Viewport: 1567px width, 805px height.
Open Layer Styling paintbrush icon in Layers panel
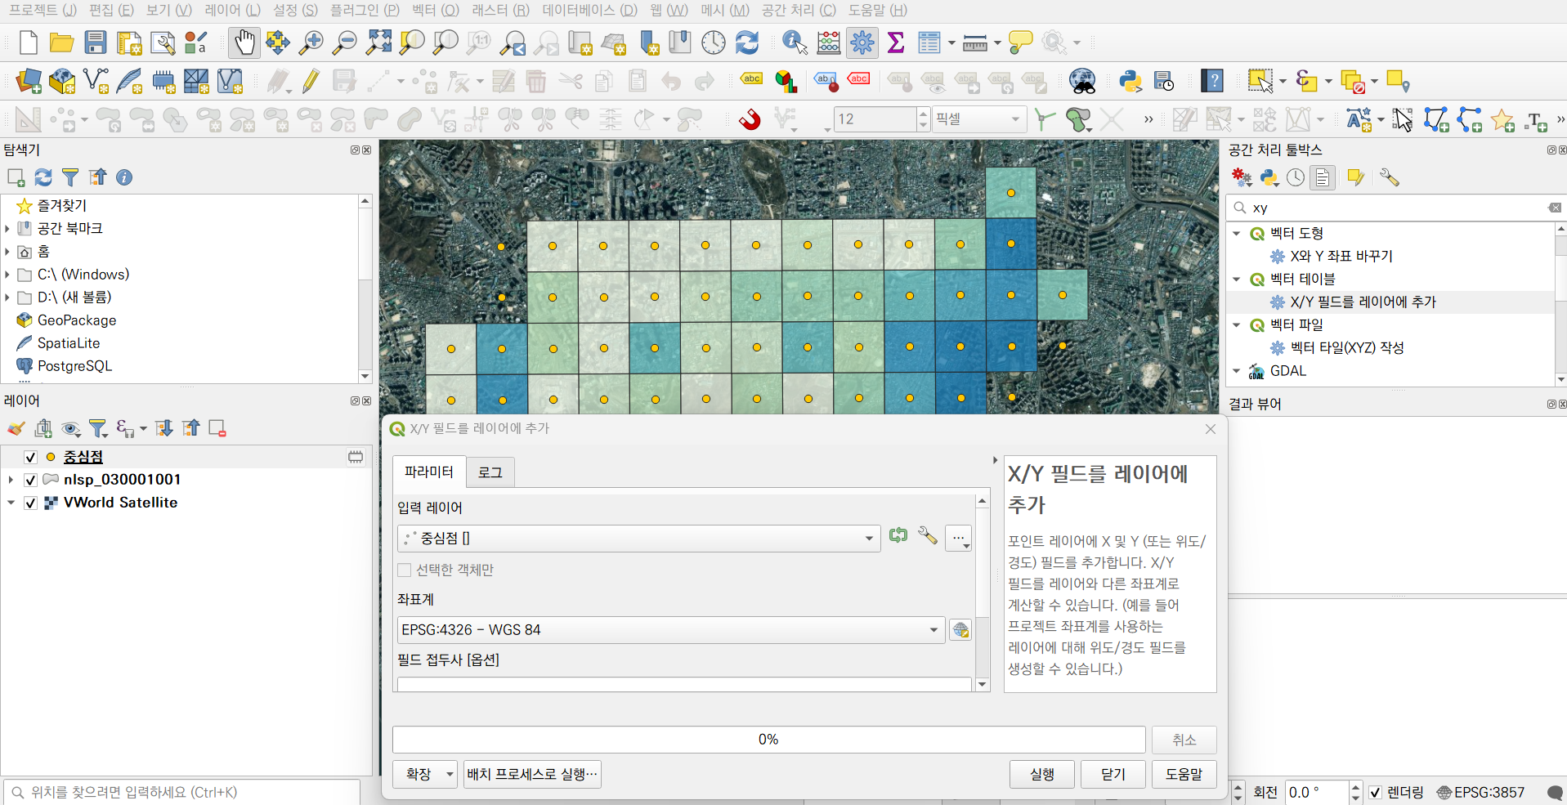(16, 428)
